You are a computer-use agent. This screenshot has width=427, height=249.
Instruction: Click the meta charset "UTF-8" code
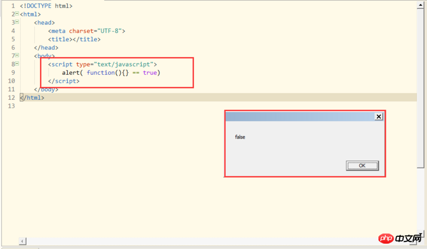(x=86, y=31)
